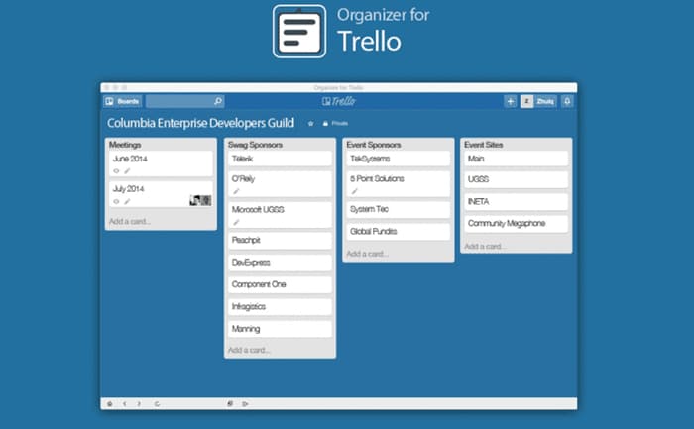Click the magnifier search icon

pyautogui.click(x=218, y=101)
